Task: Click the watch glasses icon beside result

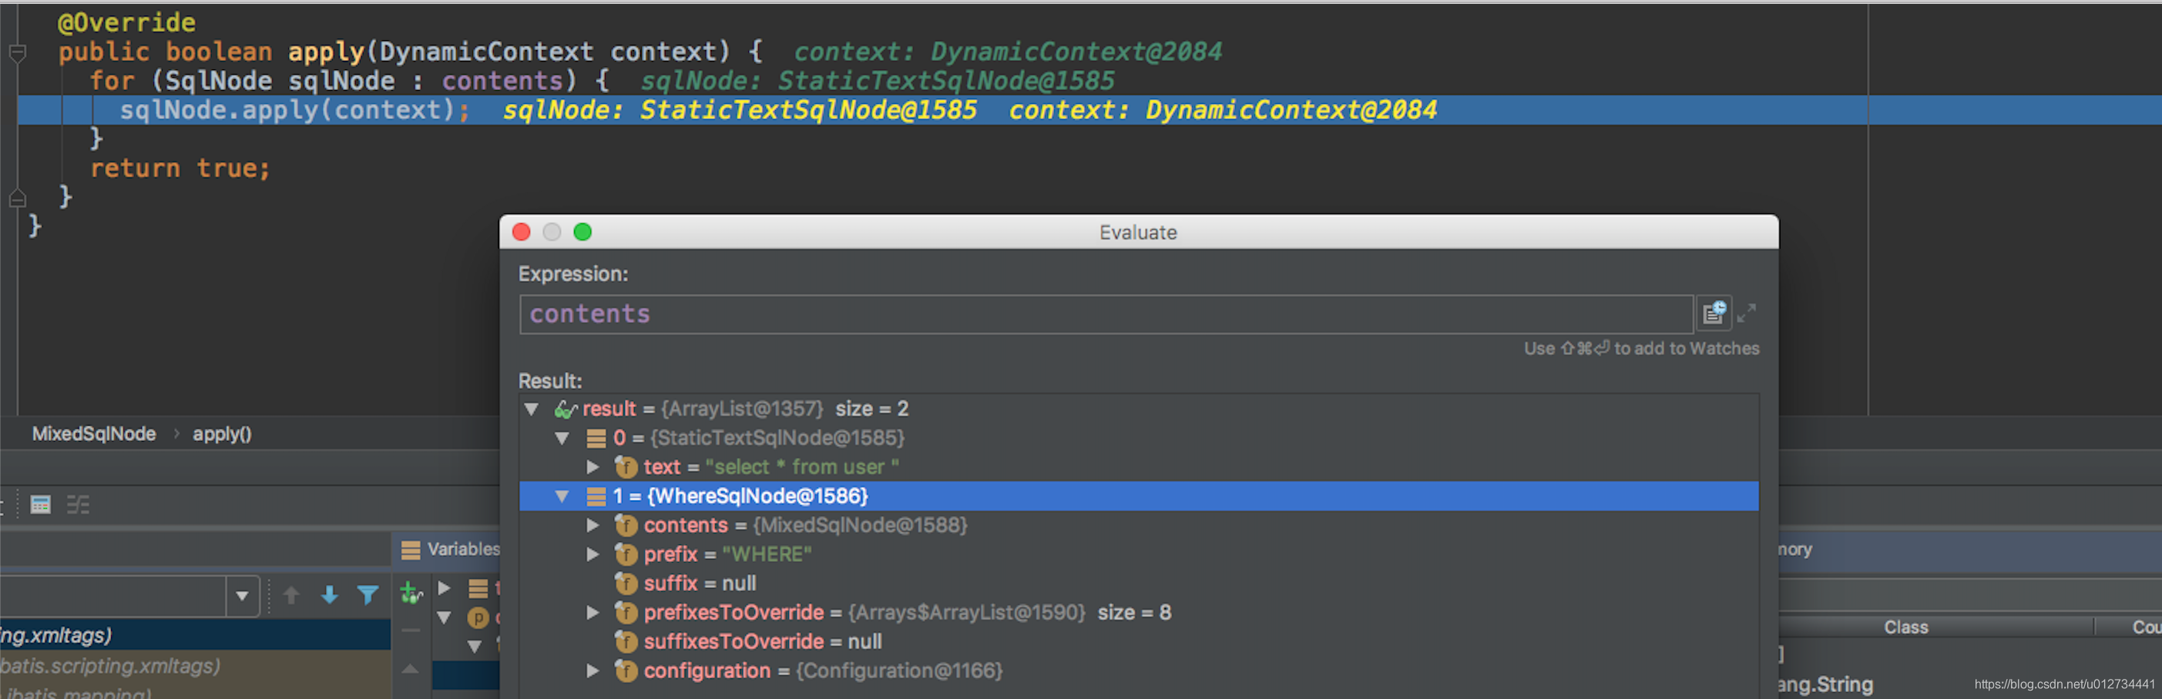Action: [x=565, y=409]
